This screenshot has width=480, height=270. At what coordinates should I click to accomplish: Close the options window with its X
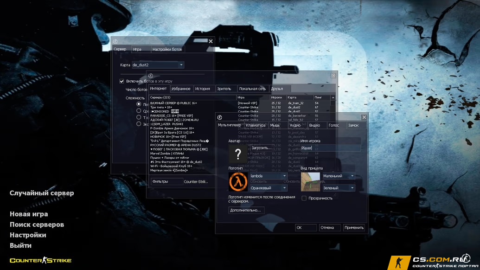coord(364,117)
